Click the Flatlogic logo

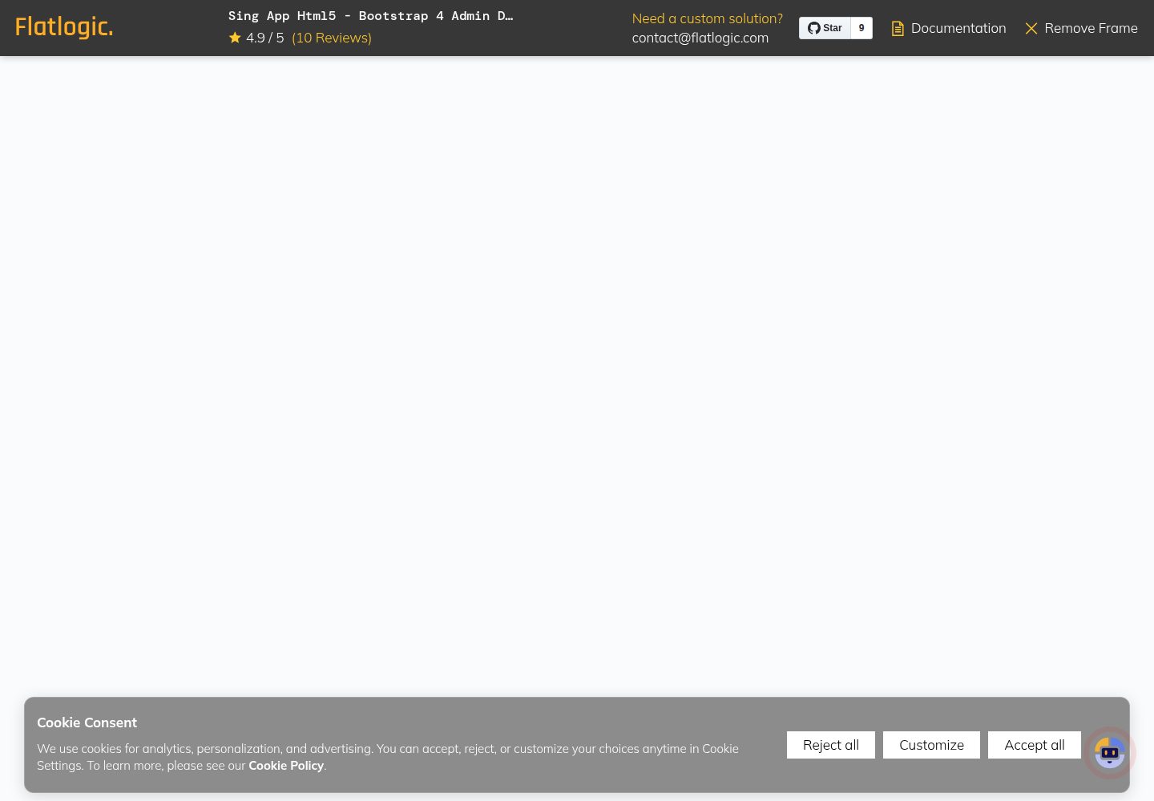tap(64, 27)
